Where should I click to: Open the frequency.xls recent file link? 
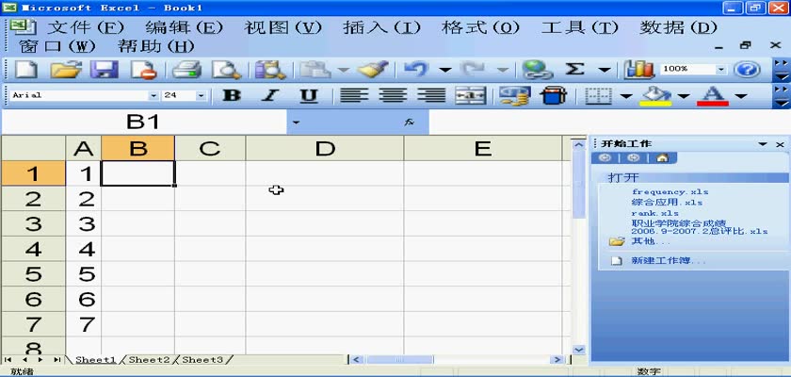click(670, 192)
